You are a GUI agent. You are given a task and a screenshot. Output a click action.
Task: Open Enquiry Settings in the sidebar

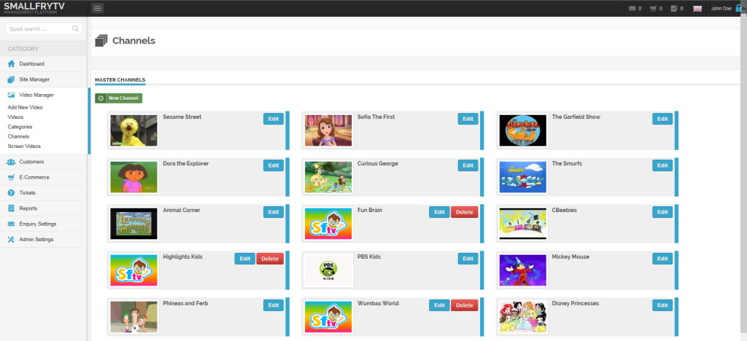coord(43,224)
